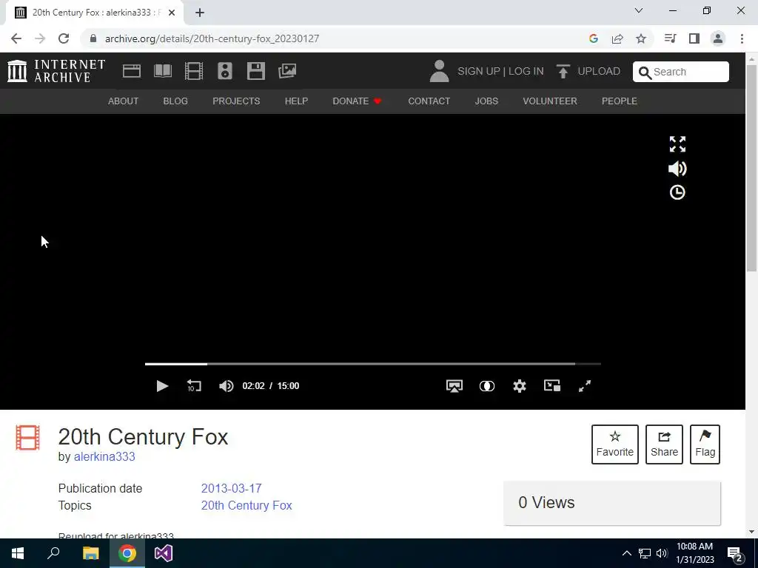
Task: Reload the page
Action: (64, 38)
